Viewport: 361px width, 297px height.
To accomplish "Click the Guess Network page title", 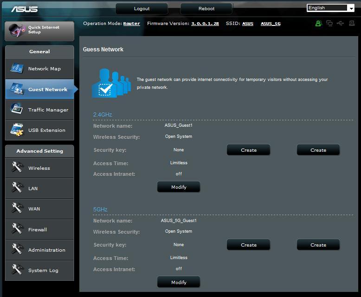I will tap(103, 49).
